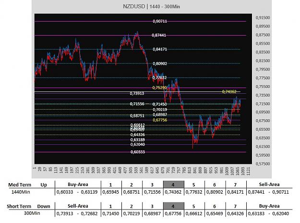The height and width of the screenshot is (223, 300).
Task: Click the 0,67756 cell in the Short Term table
Action: [x=173, y=213]
